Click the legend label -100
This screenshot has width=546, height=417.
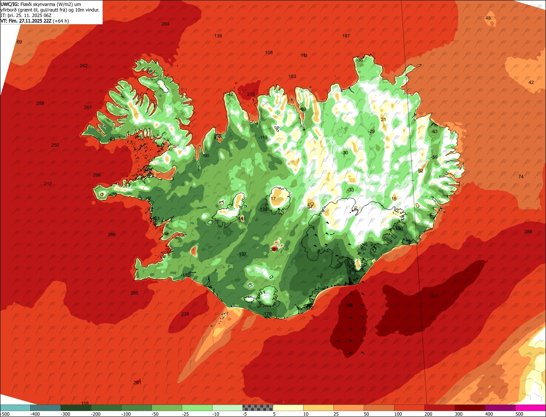(x=126, y=414)
